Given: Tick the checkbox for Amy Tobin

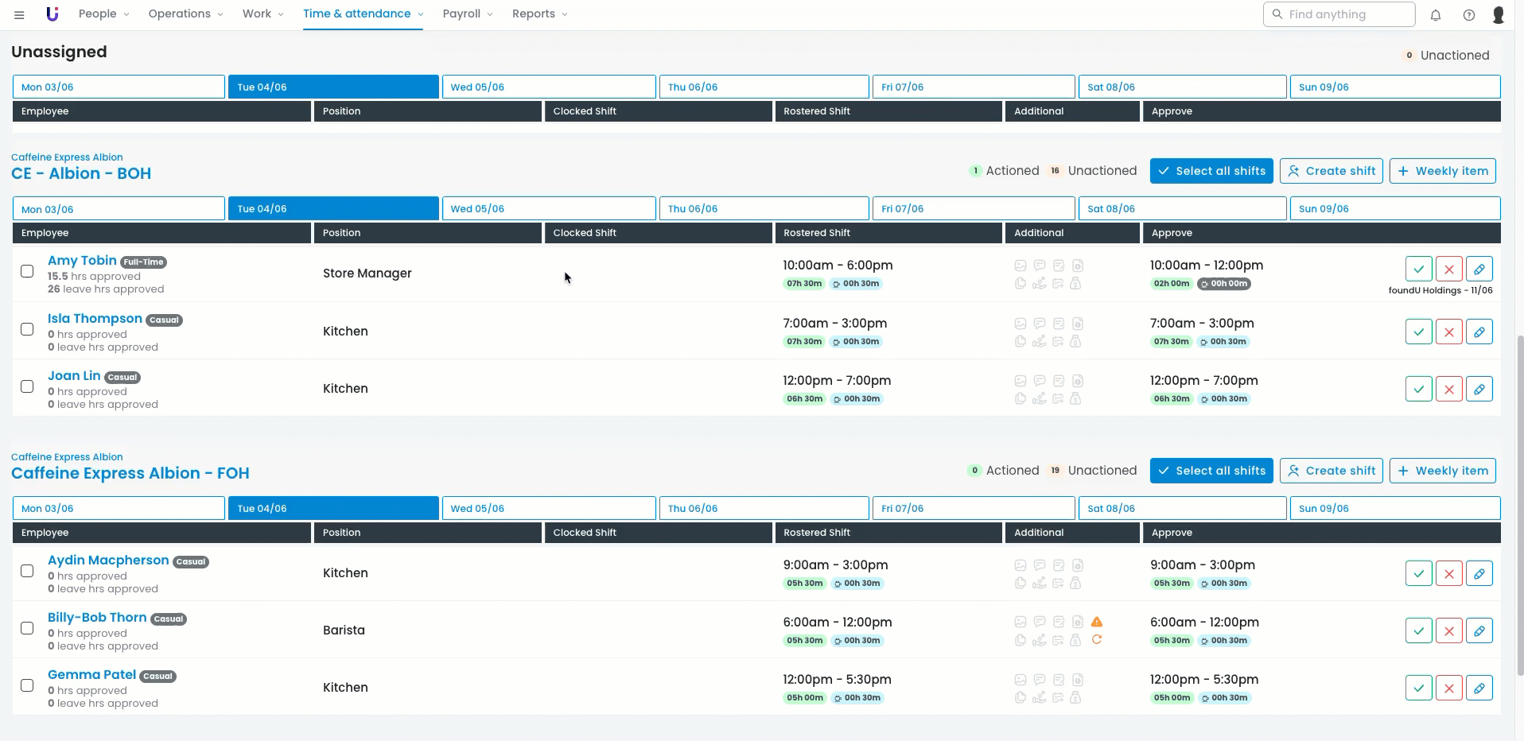Looking at the screenshot, I should [x=27, y=271].
